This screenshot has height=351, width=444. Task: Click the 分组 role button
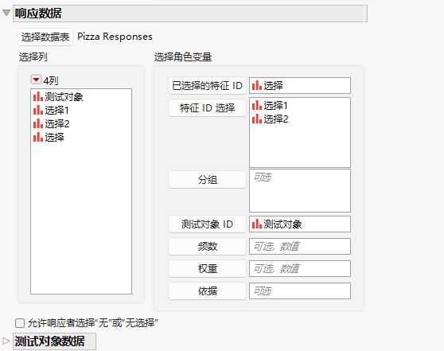click(207, 179)
